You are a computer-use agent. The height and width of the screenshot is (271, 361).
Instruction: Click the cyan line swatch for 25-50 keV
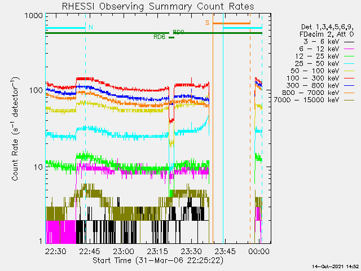349,64
